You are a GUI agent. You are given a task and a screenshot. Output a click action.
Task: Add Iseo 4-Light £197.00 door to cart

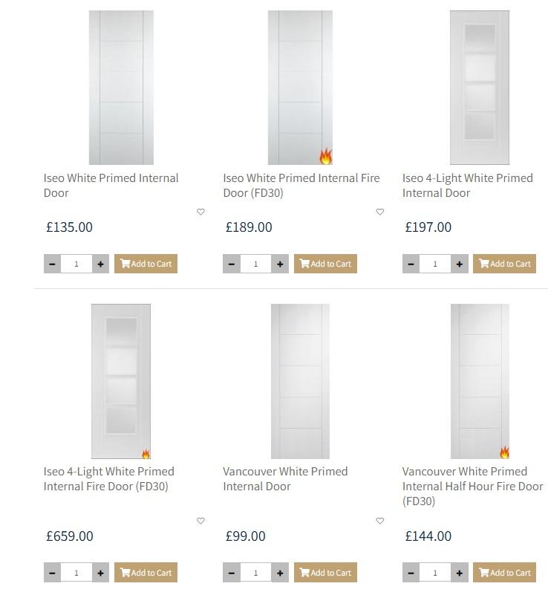504,264
